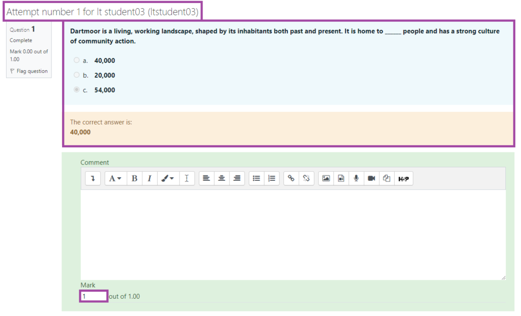Click the unlink icon
Image resolution: width=521 pixels, height=316 pixels.
[x=306, y=178]
